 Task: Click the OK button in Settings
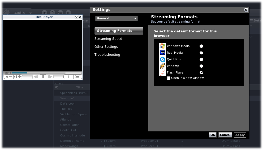click(x=213, y=135)
